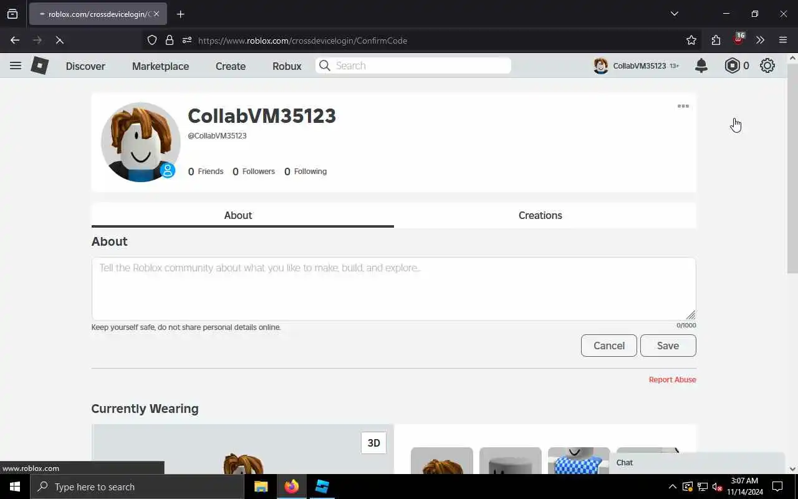Show site security padlock info
This screenshot has height=499, width=798.
coord(170,40)
